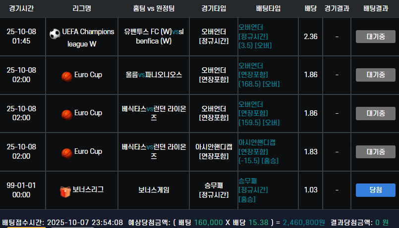Select the 배팅결과 column header
Screen dimensions: 399x228
point(375,8)
